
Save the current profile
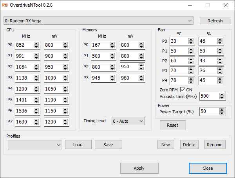click(108, 145)
